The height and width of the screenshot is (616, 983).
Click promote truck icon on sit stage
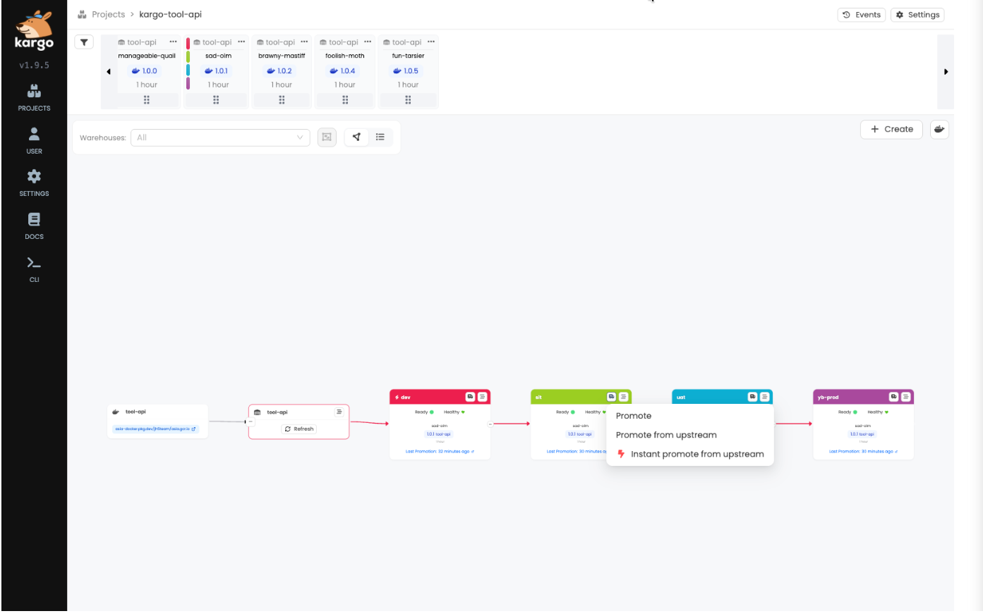611,397
